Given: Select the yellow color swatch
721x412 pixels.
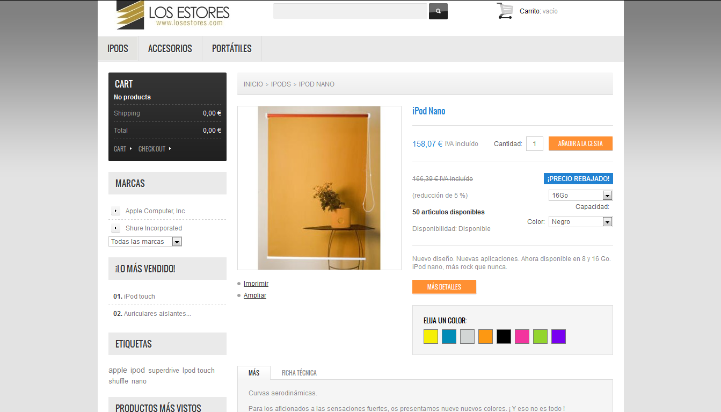Looking at the screenshot, I should coord(431,337).
